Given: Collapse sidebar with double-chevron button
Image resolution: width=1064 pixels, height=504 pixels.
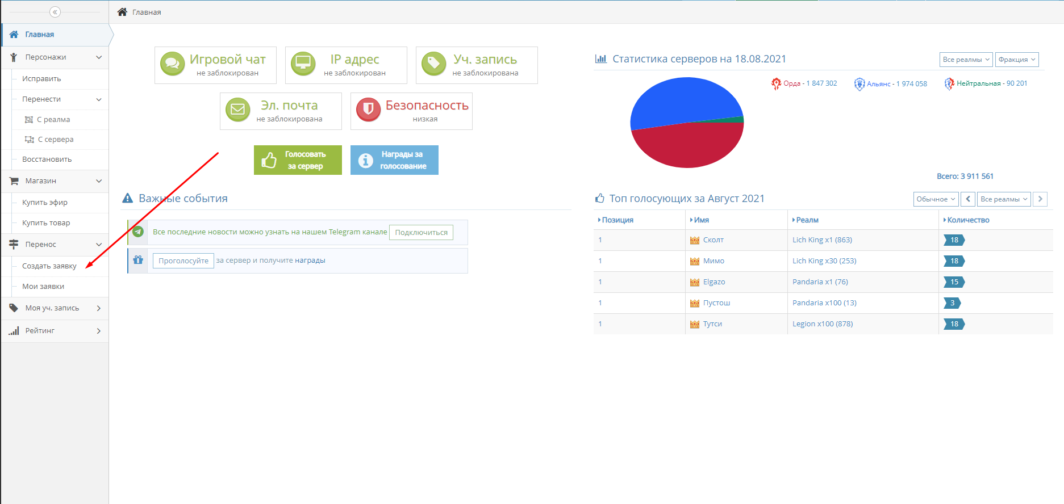Looking at the screenshot, I should pyautogui.click(x=55, y=12).
